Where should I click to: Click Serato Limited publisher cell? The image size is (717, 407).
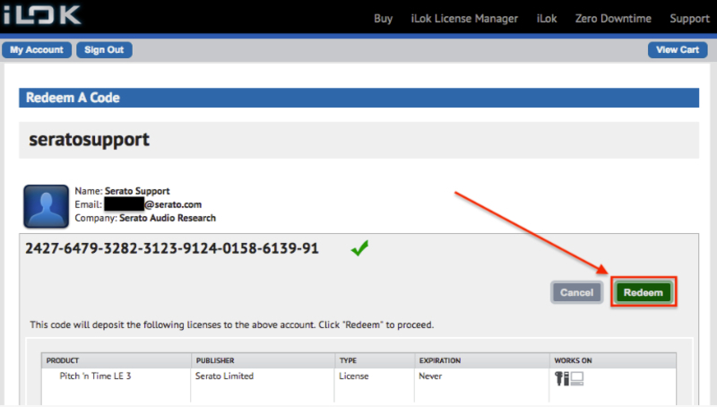[x=225, y=376]
